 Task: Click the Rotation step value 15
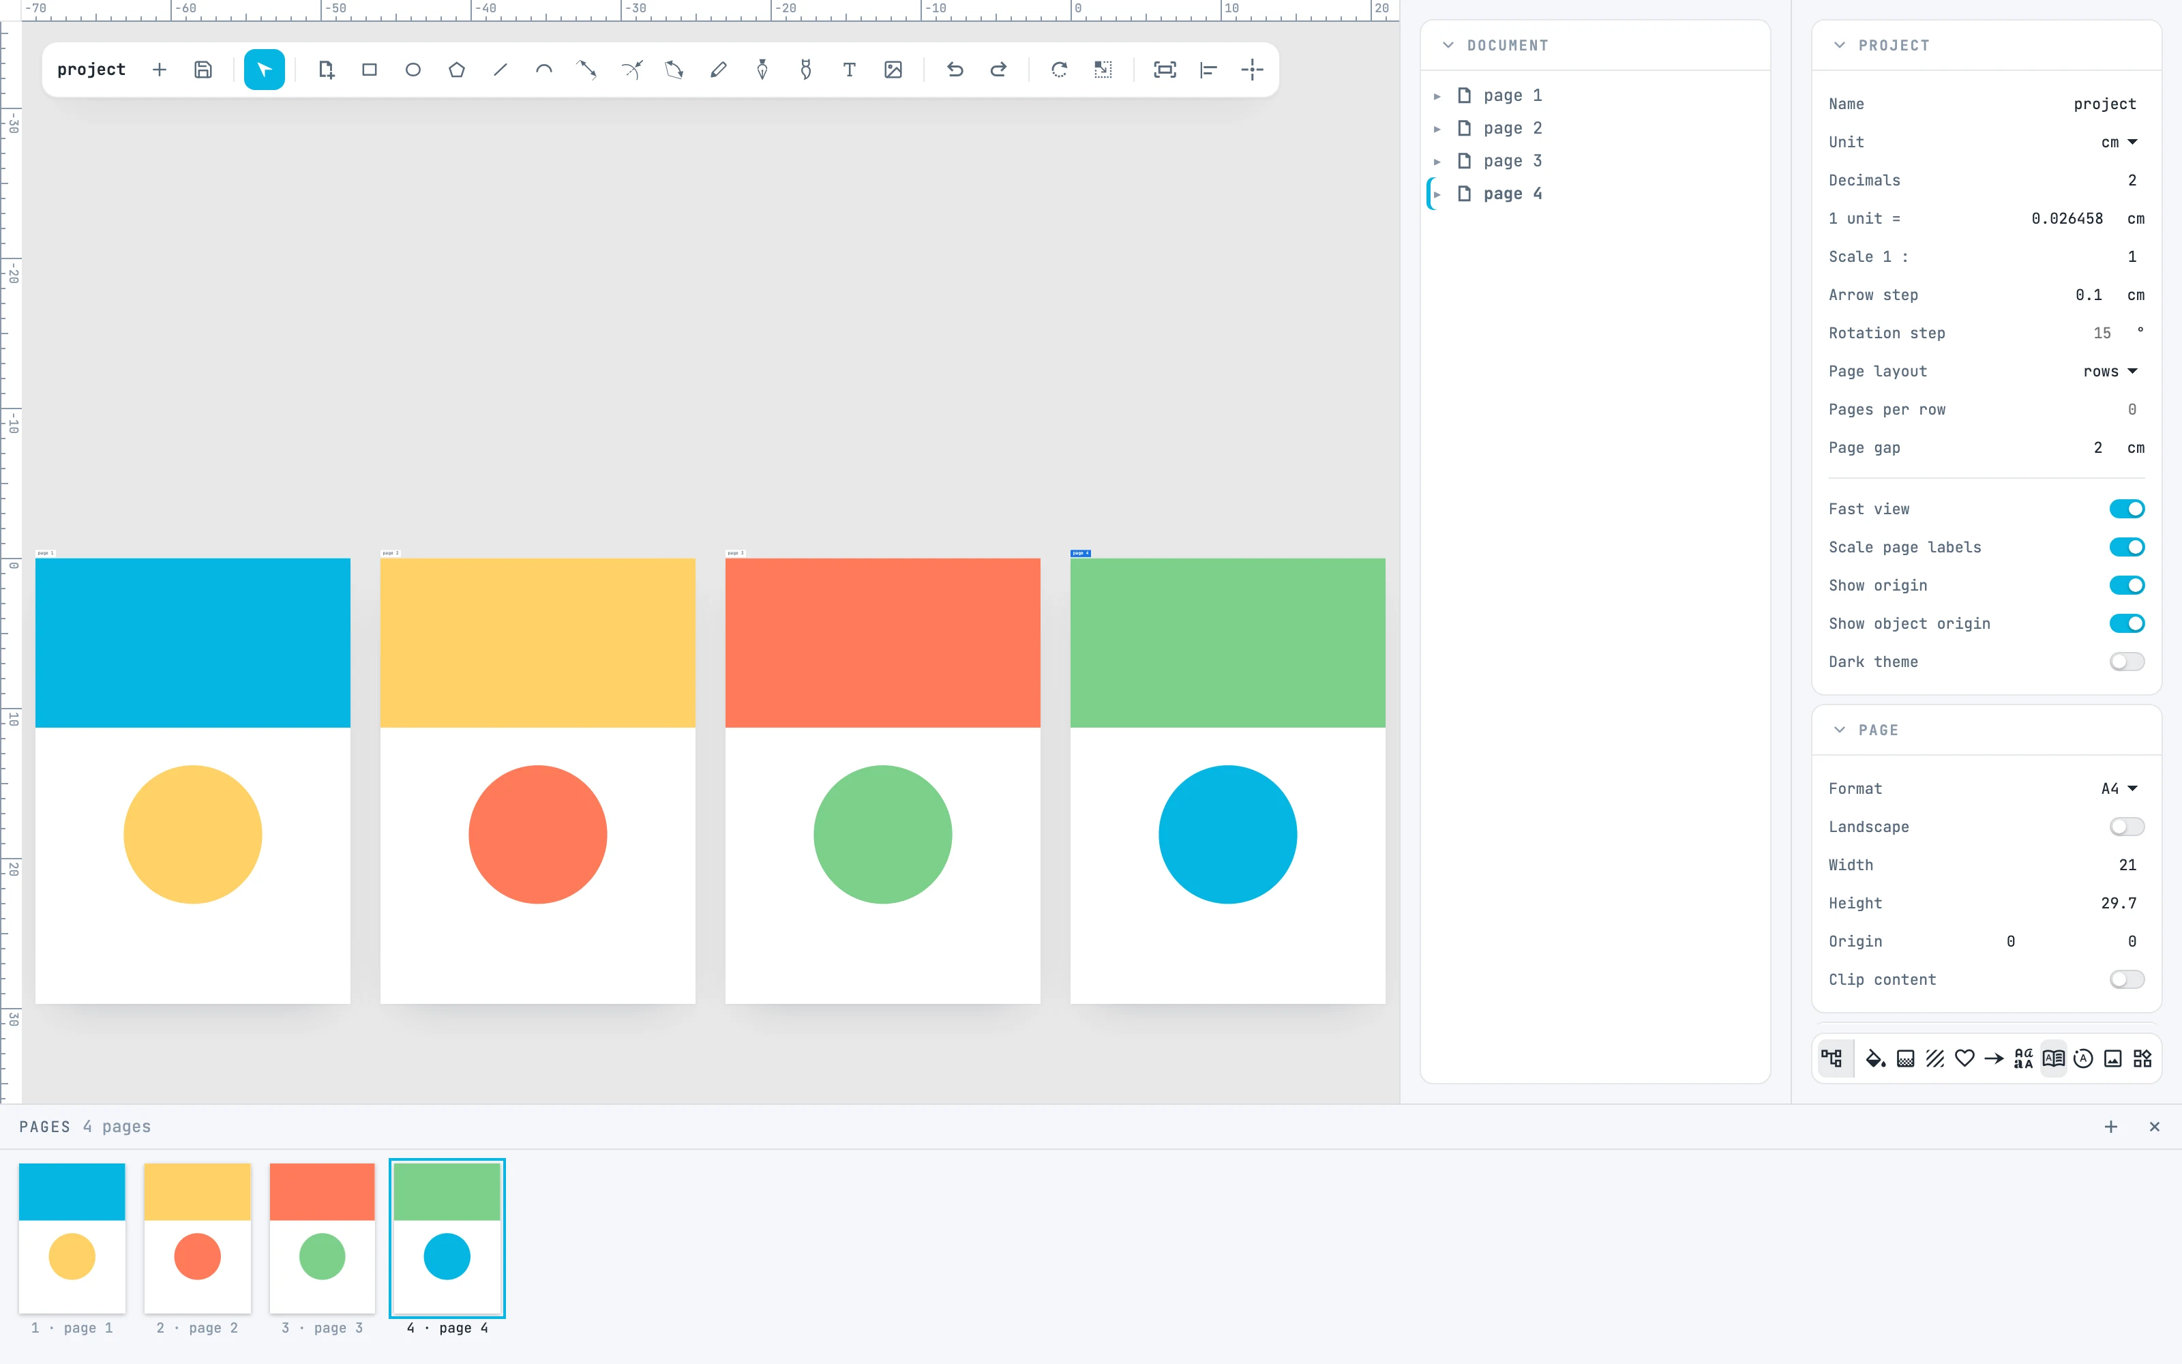(x=2102, y=333)
